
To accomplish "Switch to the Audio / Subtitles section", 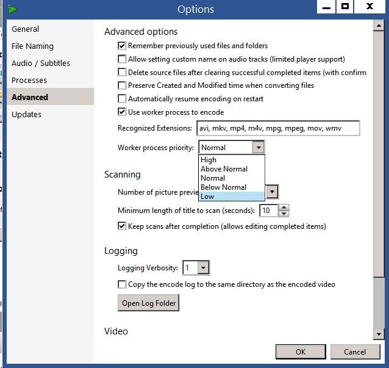I will click(x=41, y=63).
